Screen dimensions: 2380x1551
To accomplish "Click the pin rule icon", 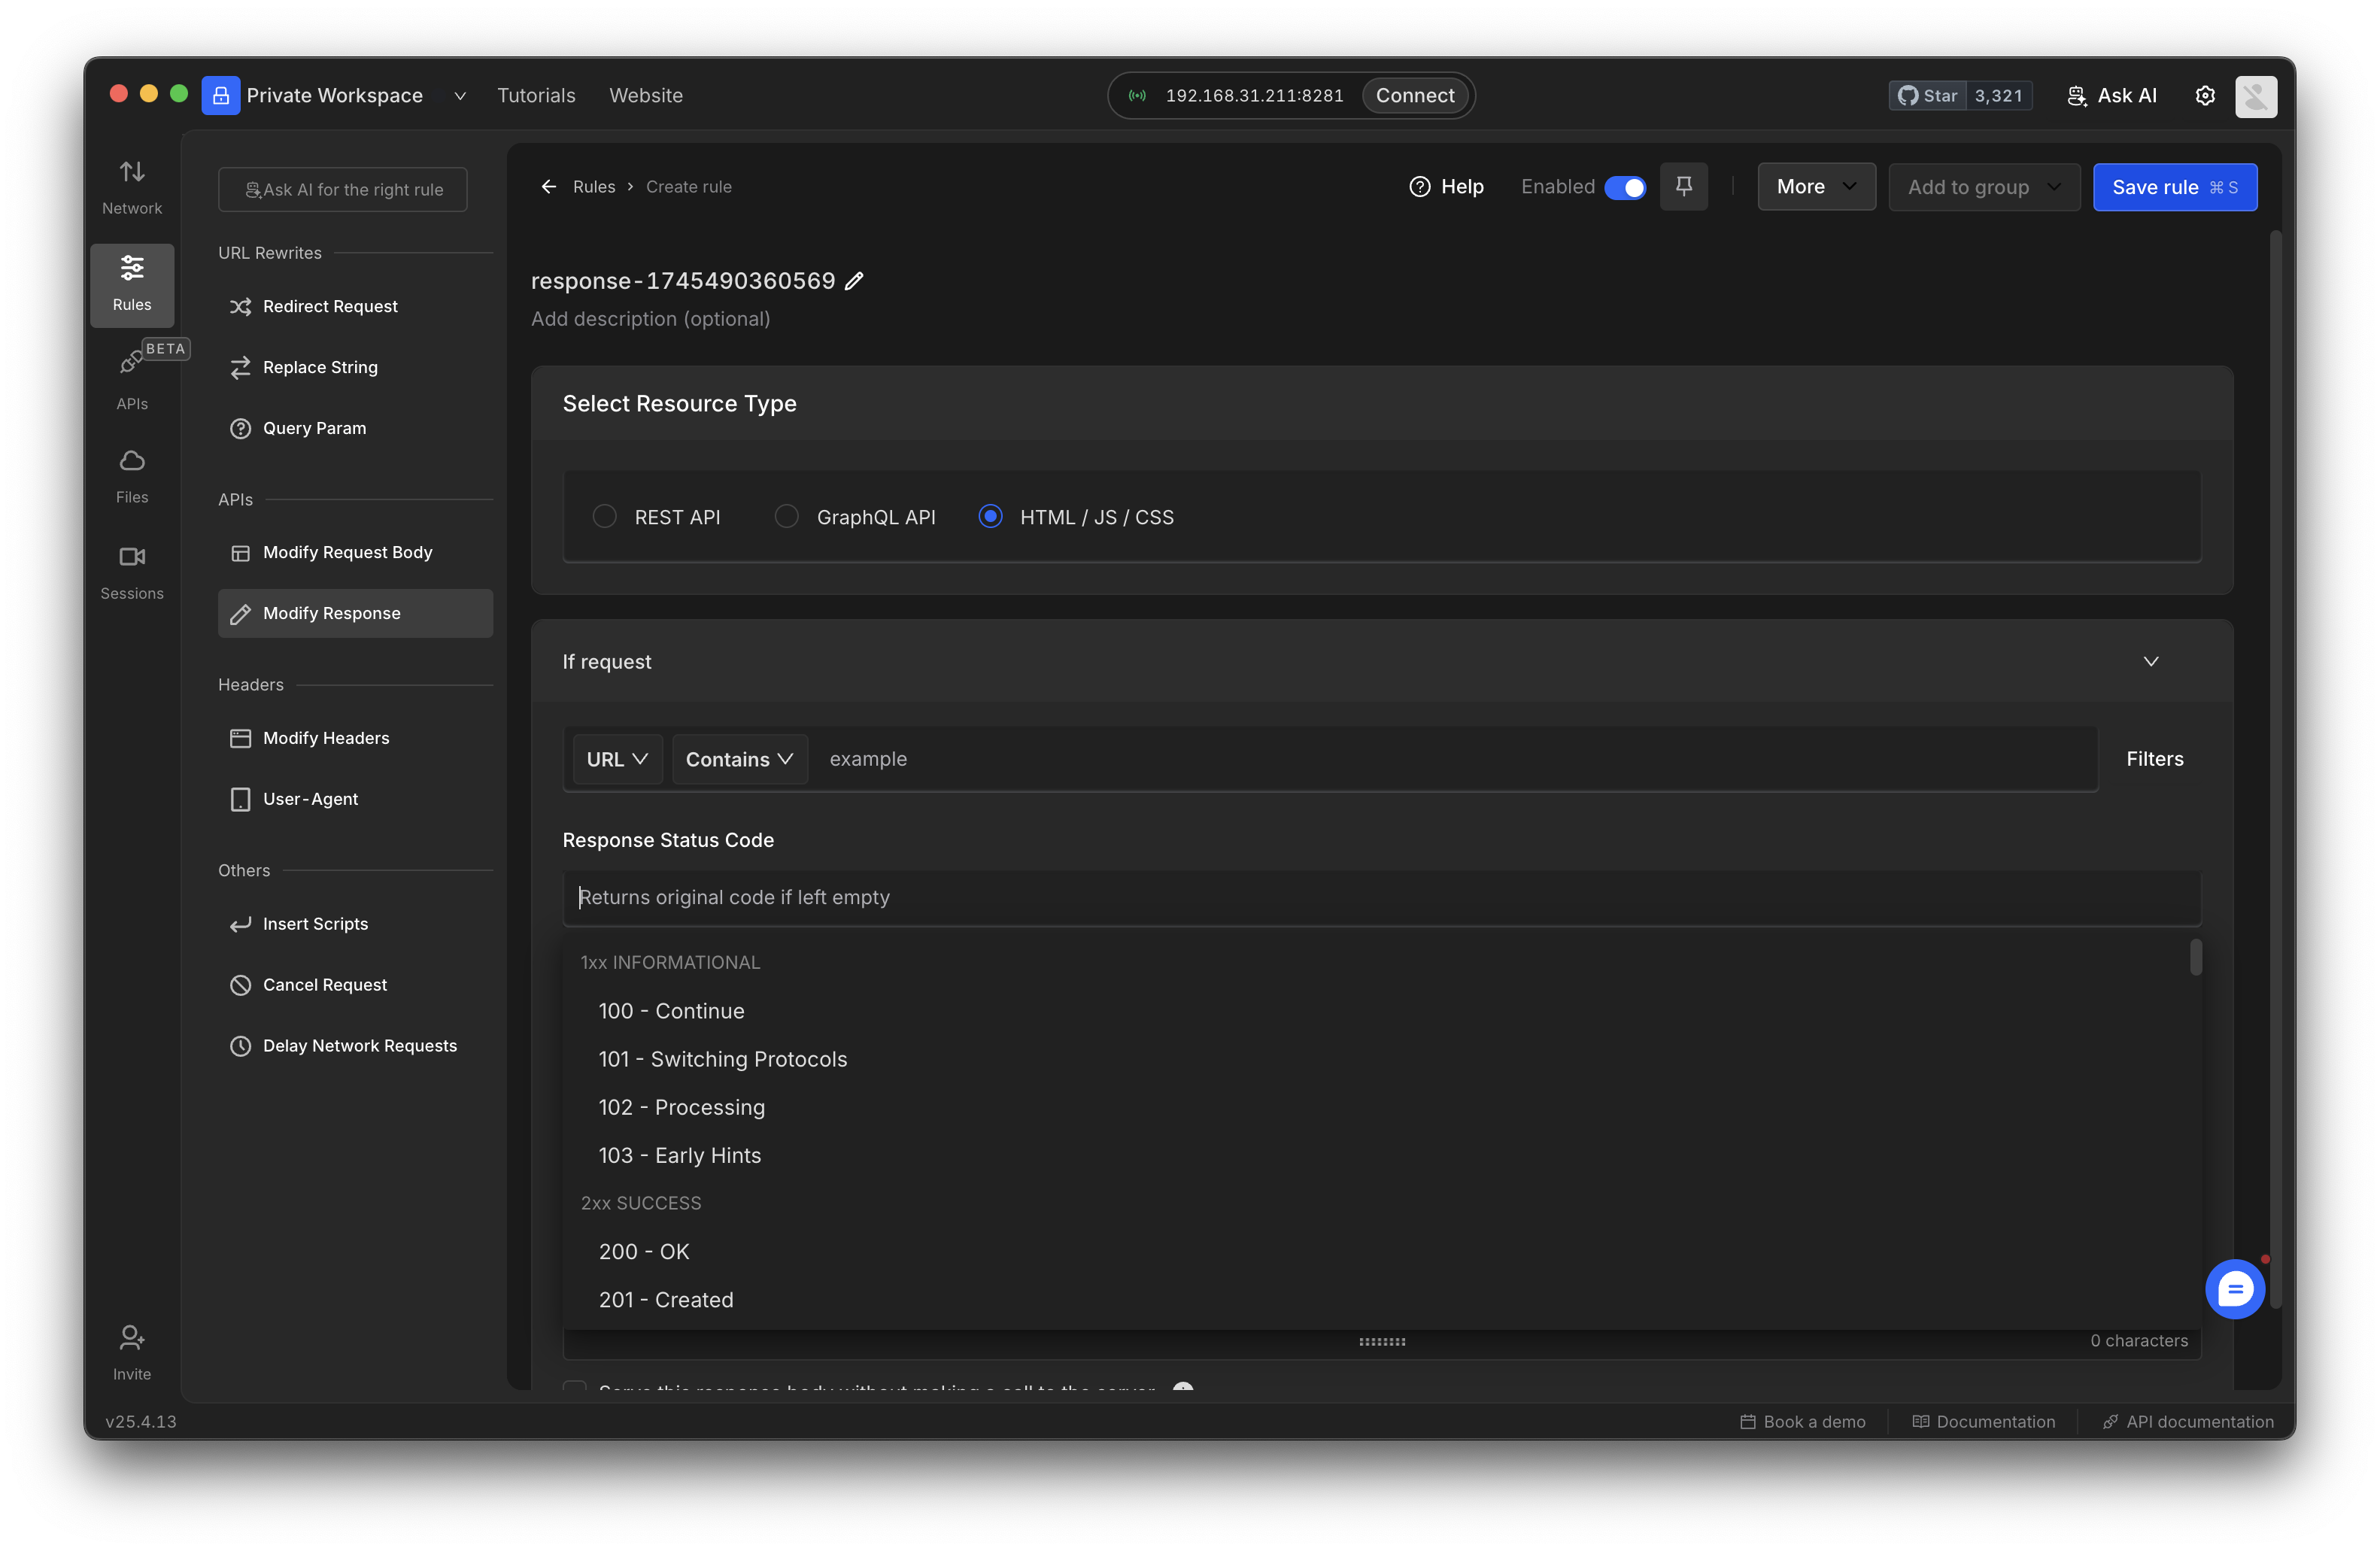I will pyautogui.click(x=1683, y=187).
